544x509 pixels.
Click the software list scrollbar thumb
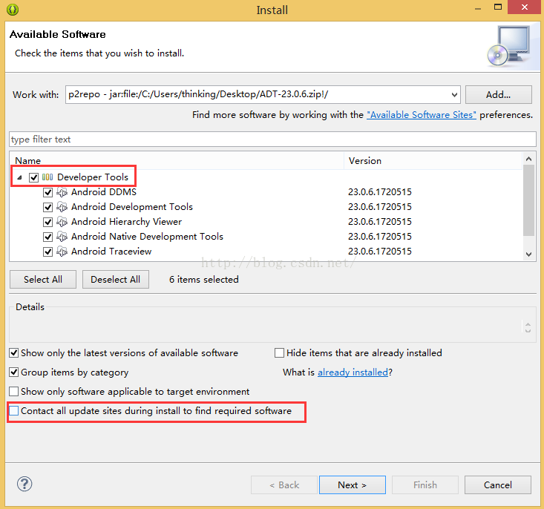pyautogui.click(x=528, y=200)
